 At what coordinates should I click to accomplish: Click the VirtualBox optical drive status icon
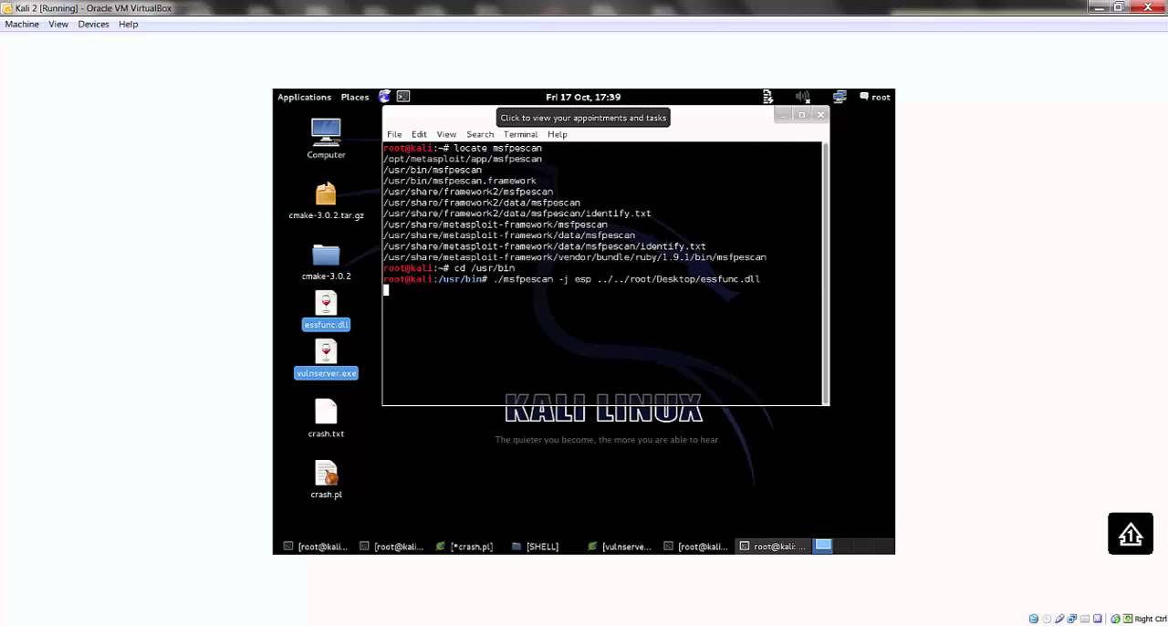coord(1047,619)
